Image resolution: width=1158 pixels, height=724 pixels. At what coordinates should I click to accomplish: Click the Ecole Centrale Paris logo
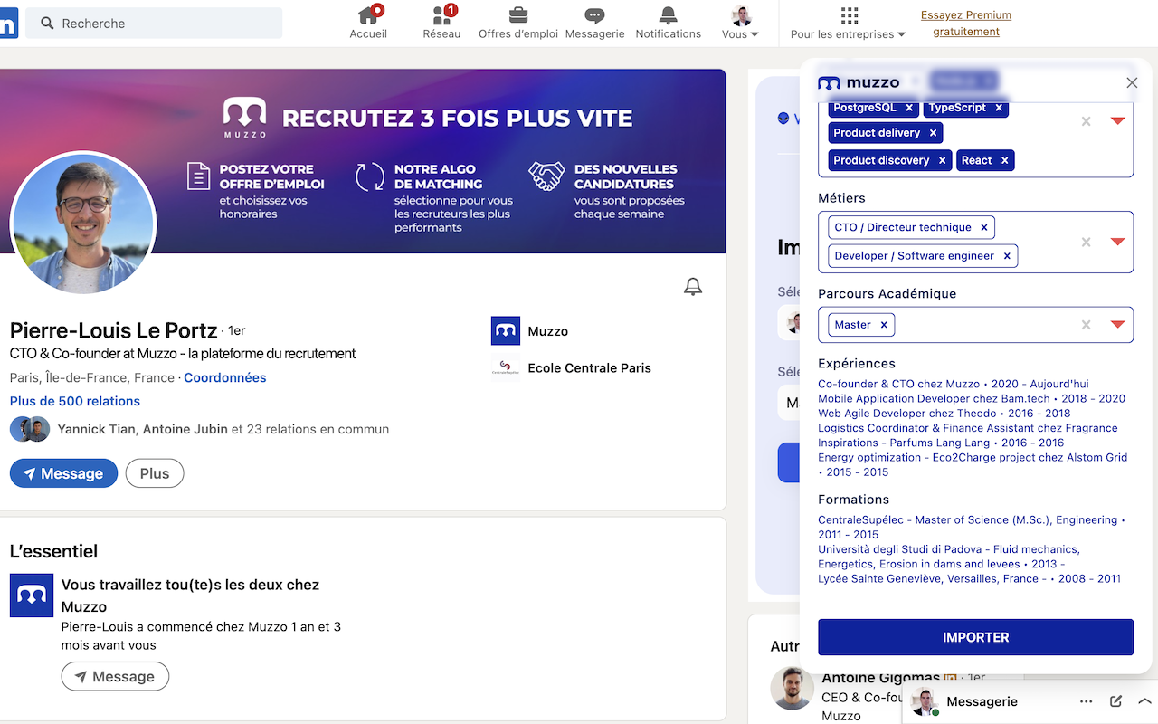coord(506,367)
